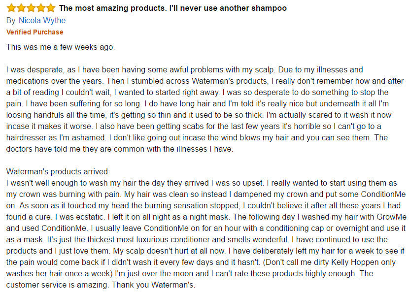The image size is (409, 292).
Task: Click 'ConditionMe' at end of crown sentence
Action: click(383, 194)
